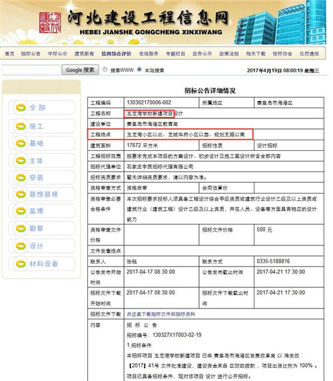Viewport: 333px width, 381px height.
Task: Click the 秦皇岛市海港区 region value
Action: (x=274, y=103)
